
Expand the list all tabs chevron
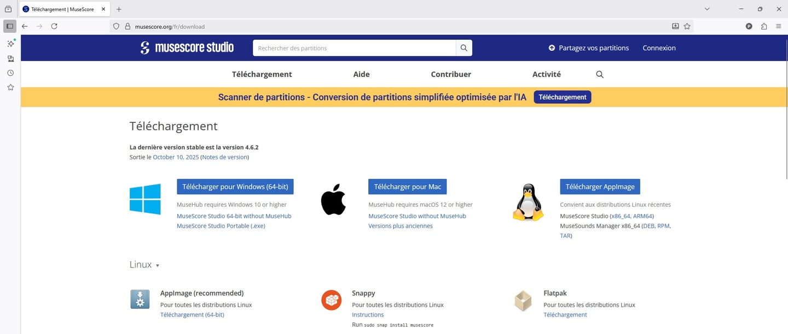pos(707,9)
